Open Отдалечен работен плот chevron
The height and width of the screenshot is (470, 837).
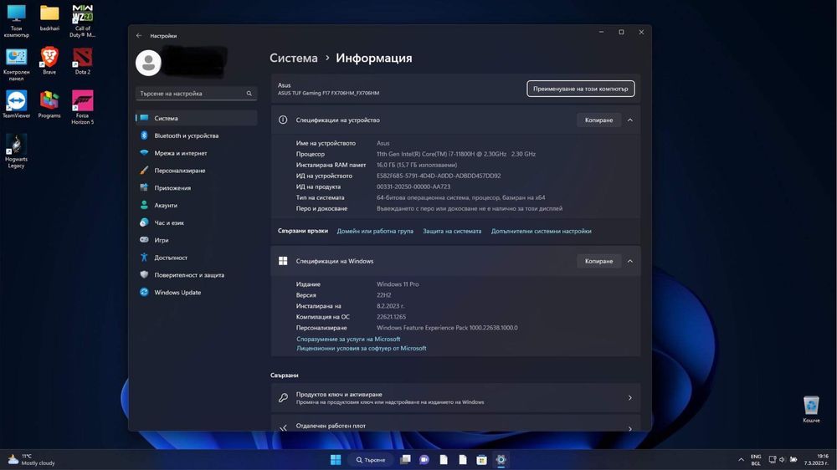pos(630,428)
